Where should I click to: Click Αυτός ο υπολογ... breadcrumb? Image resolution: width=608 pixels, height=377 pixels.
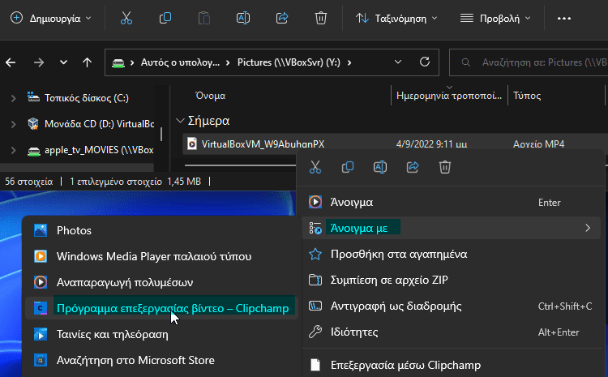pos(180,62)
